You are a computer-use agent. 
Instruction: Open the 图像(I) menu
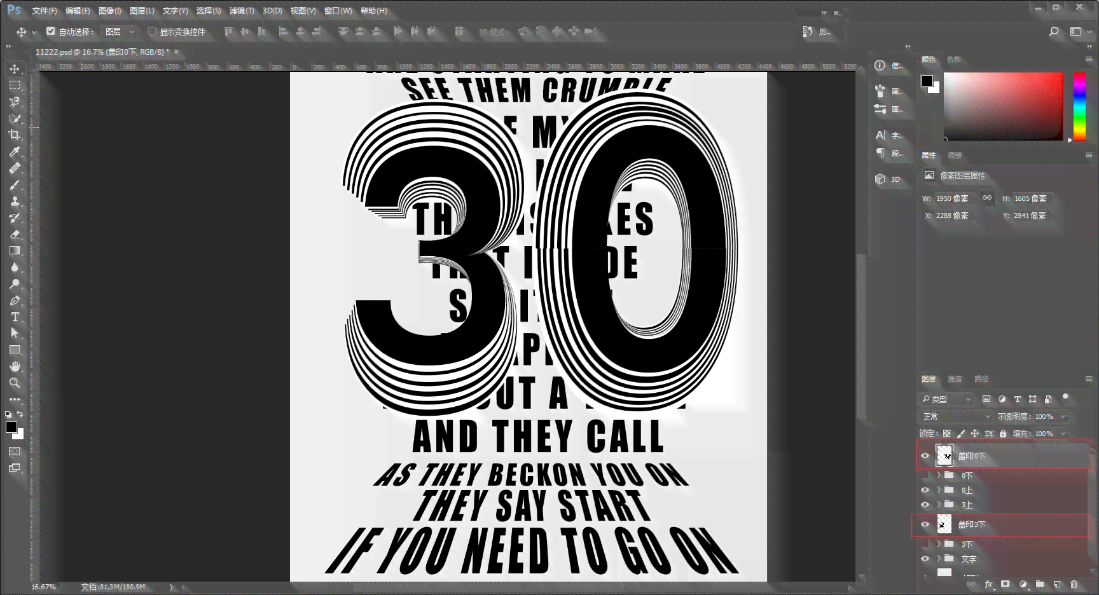(x=110, y=11)
